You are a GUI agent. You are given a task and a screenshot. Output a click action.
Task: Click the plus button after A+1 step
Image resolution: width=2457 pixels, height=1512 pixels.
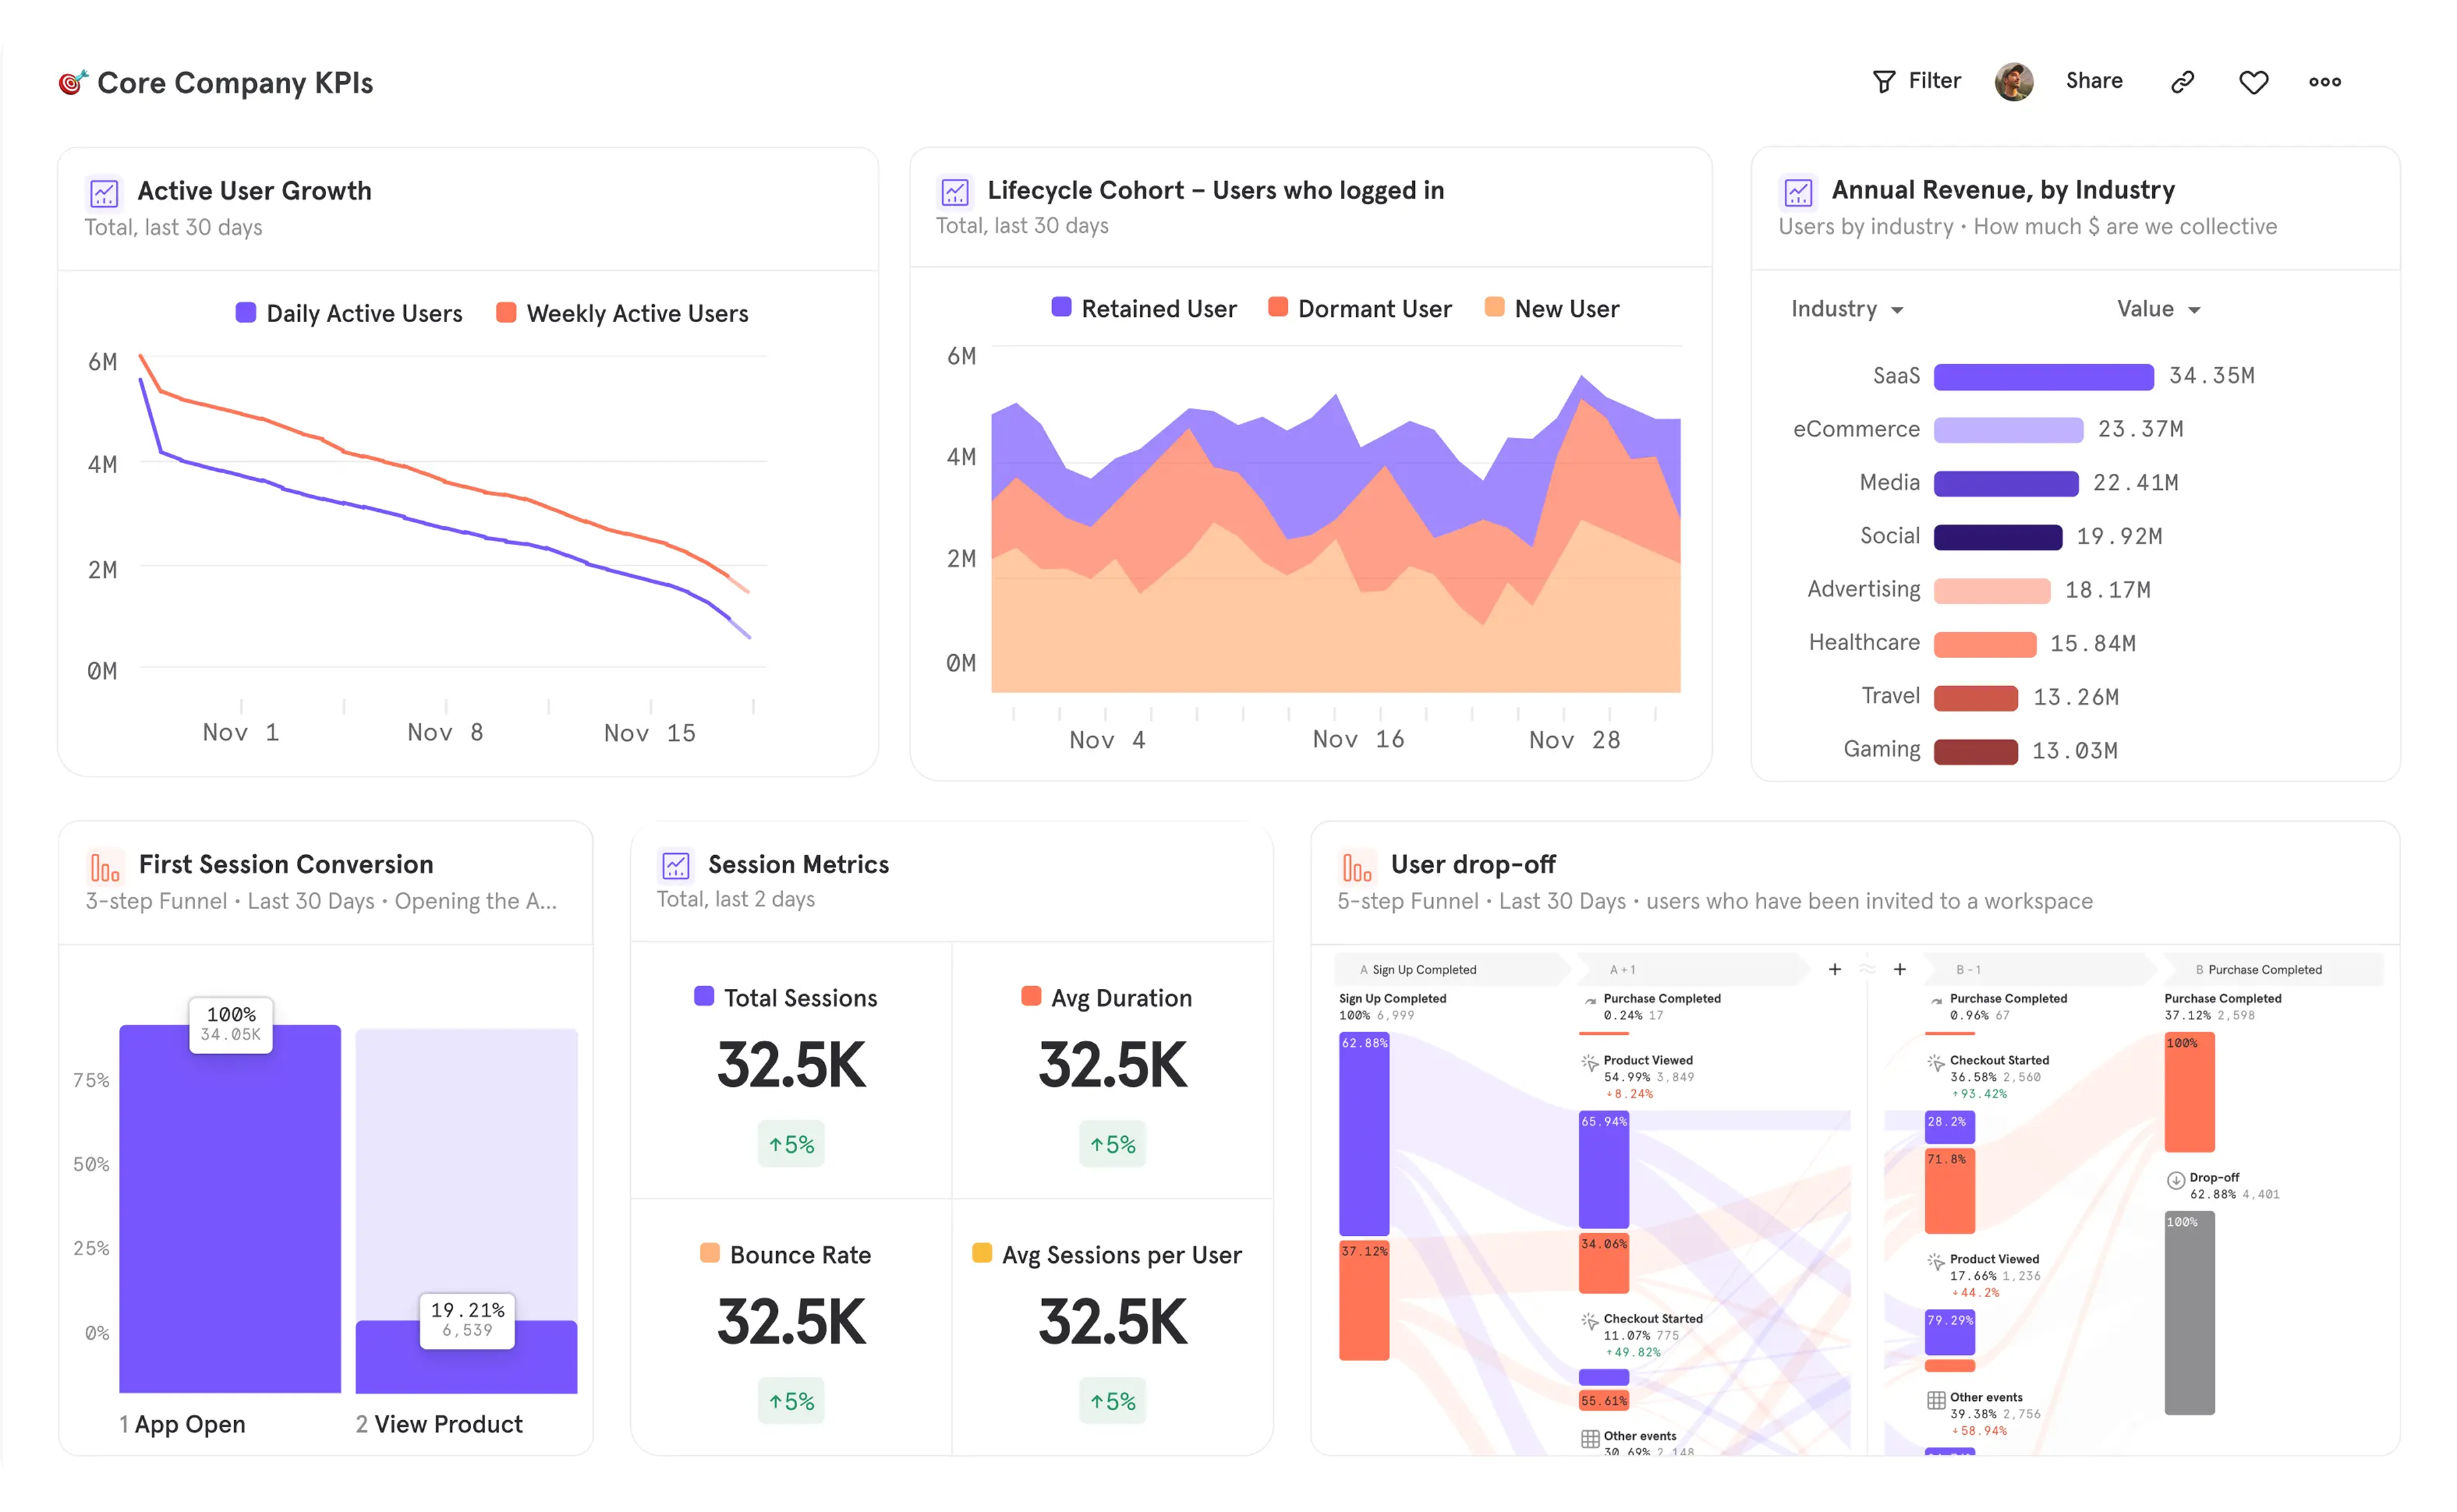coord(1834,969)
